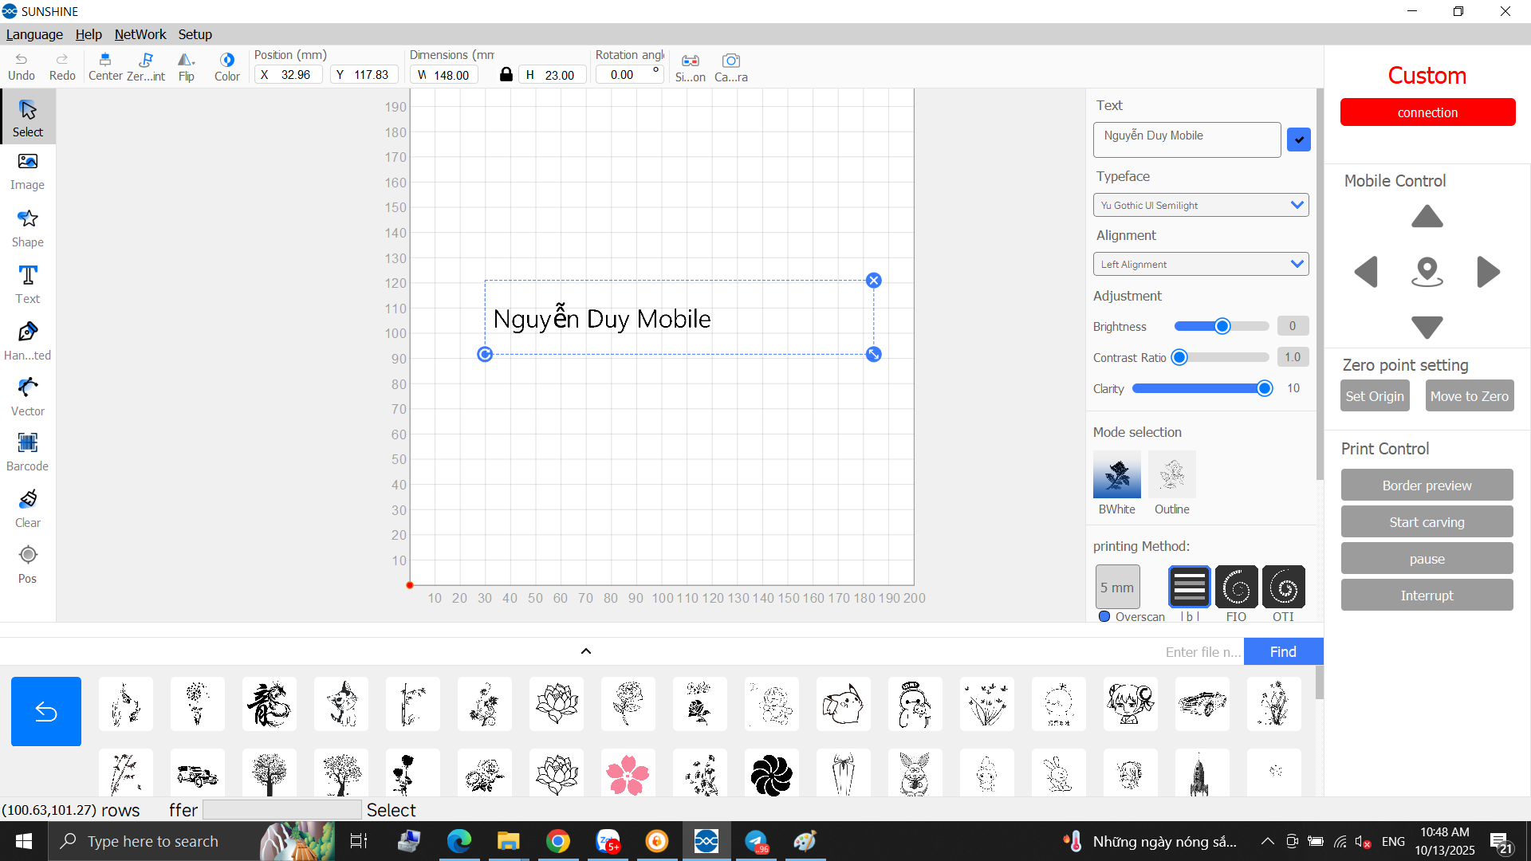Open the Vector tool
Viewport: 1531px width, 861px height.
[x=27, y=396]
